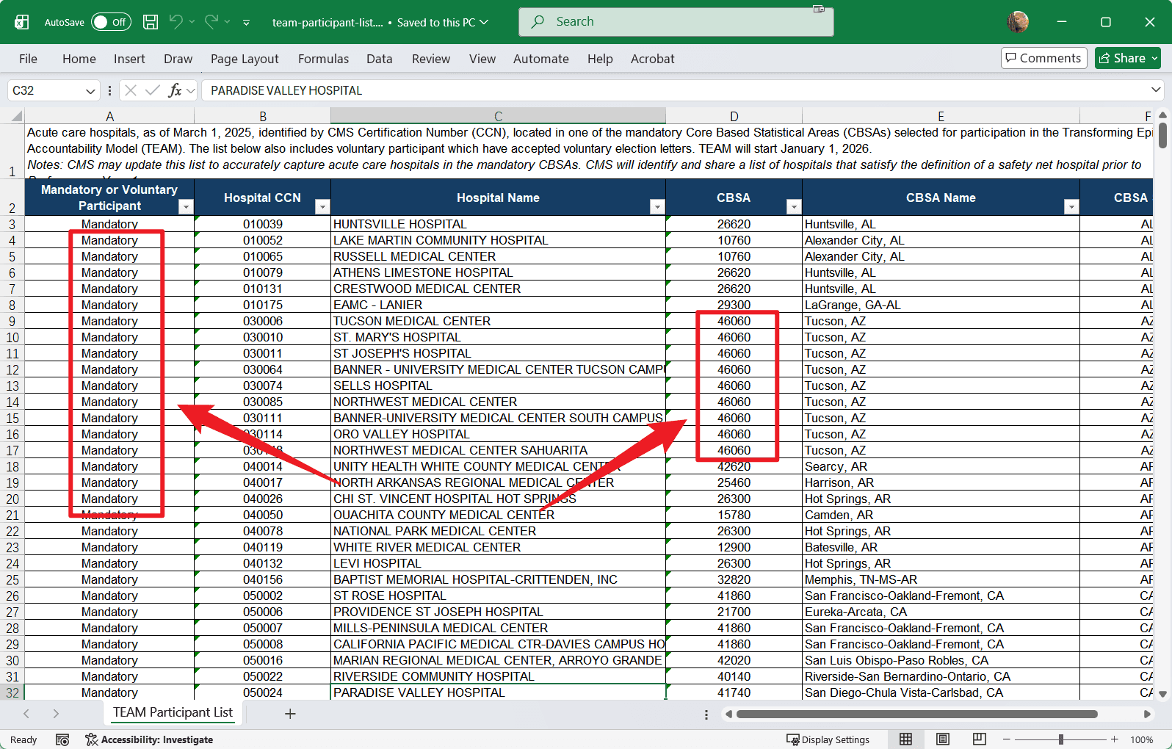
Task: Open the Data tab
Action: point(380,59)
